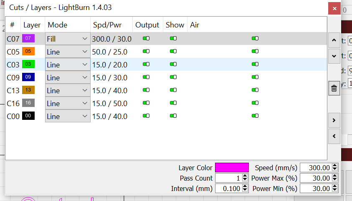Hide layer C05 using the Show toggle
This screenshot has width=352, height=201.
point(173,51)
